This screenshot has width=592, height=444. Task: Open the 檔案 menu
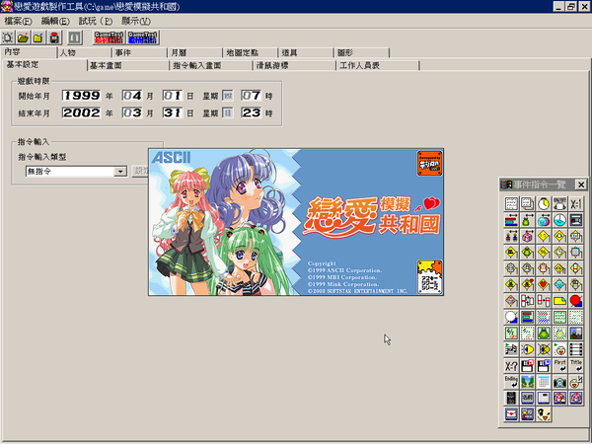[18, 21]
